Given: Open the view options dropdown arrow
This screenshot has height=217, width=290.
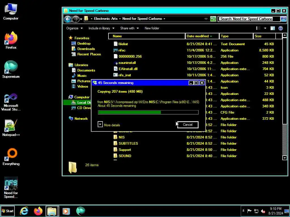Looking at the screenshot, I should click(x=265, y=28).
